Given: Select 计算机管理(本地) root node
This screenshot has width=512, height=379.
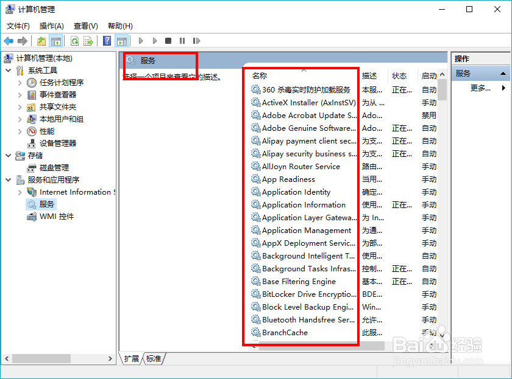Looking at the screenshot, I should click(x=44, y=58).
